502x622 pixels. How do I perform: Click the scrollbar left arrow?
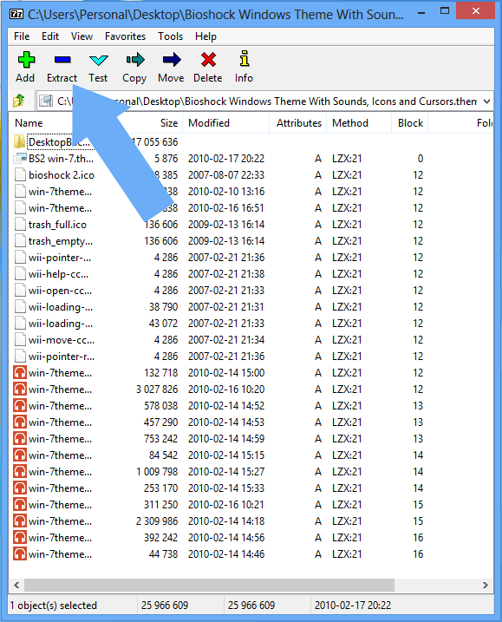coord(16,585)
